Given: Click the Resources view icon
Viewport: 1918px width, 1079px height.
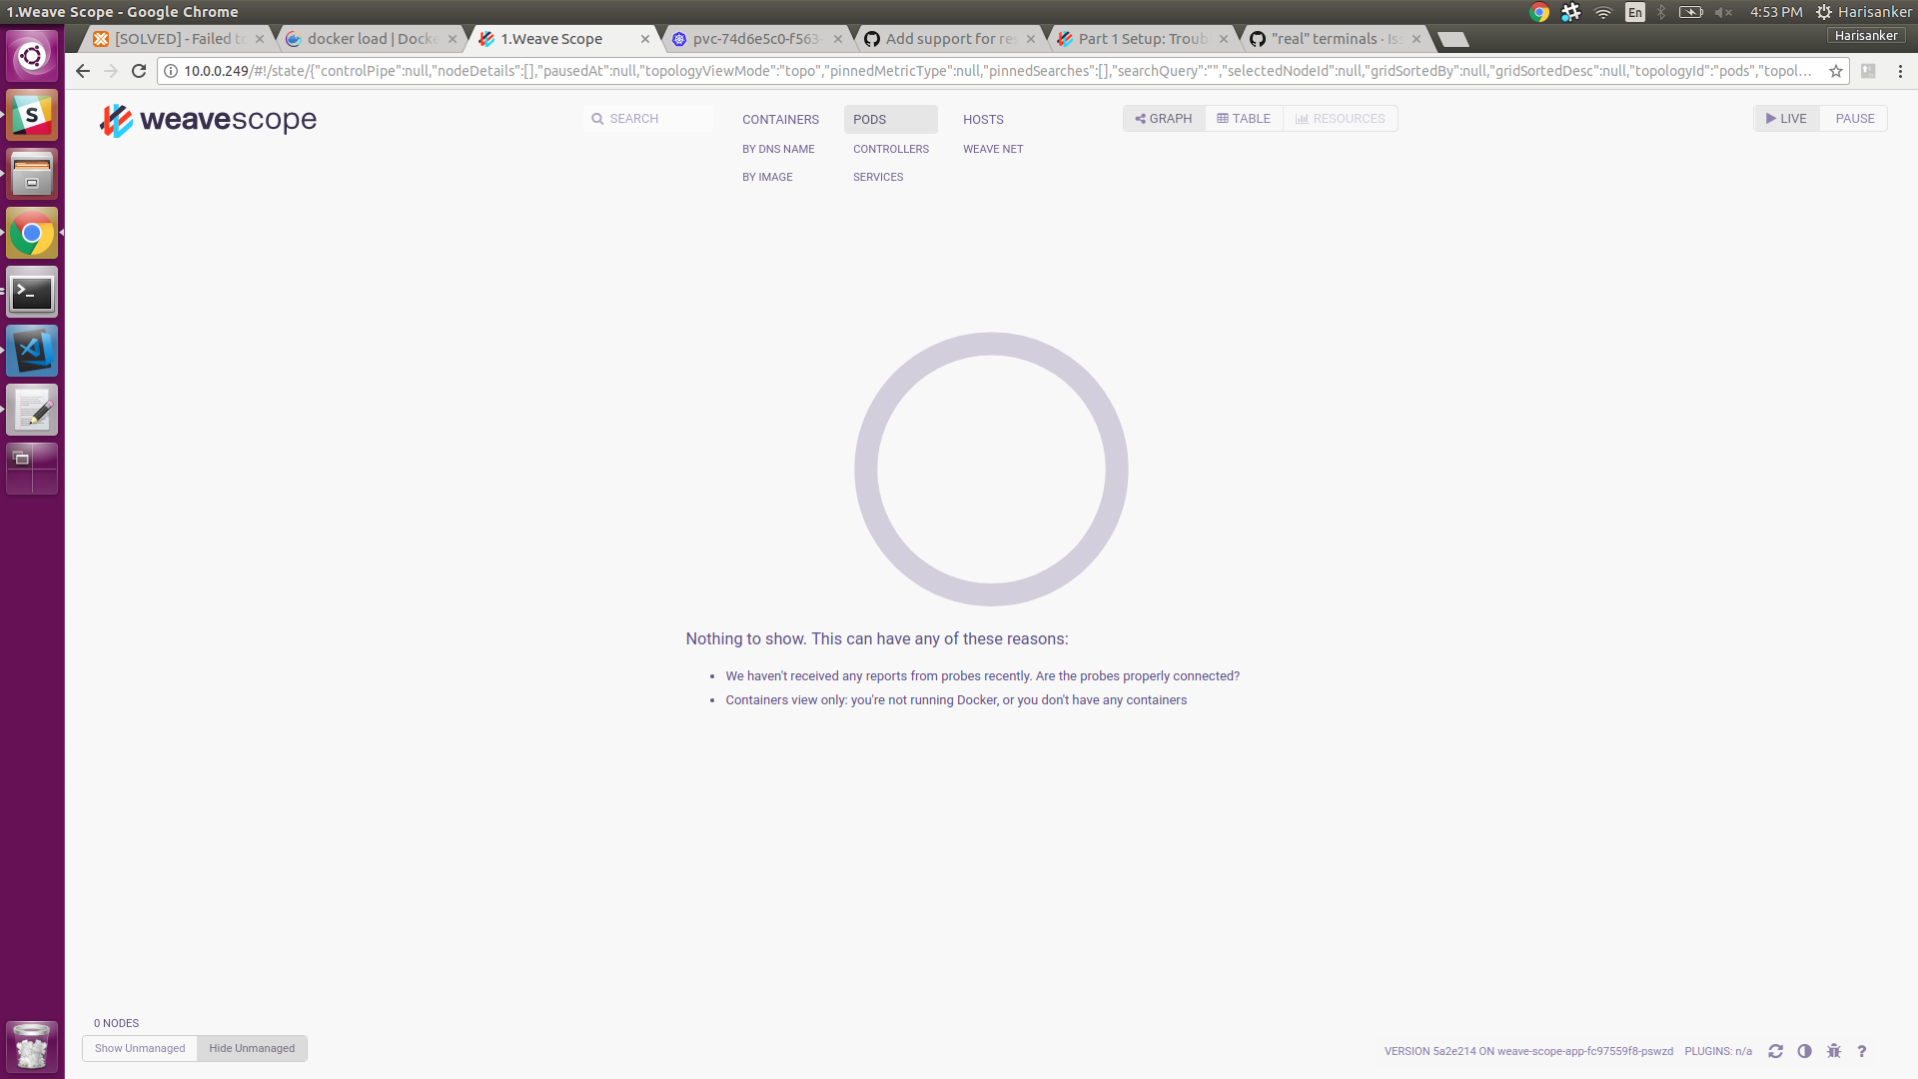Looking at the screenshot, I should [x=1340, y=118].
